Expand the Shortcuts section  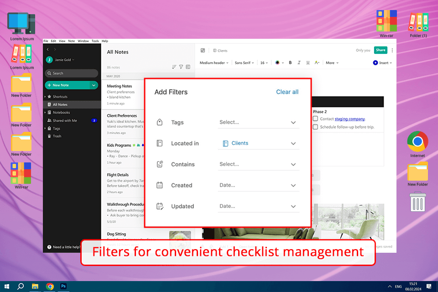tap(45, 97)
